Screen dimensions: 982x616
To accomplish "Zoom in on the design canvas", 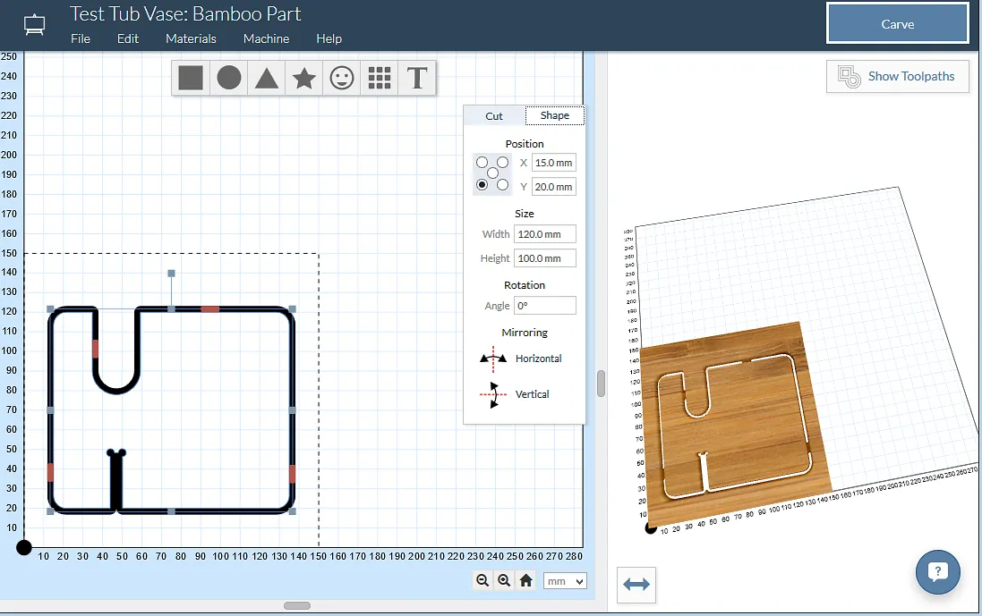I will point(504,580).
